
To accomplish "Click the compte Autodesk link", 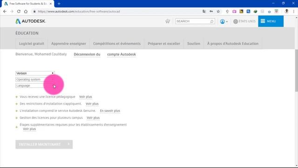I will (122, 55).
